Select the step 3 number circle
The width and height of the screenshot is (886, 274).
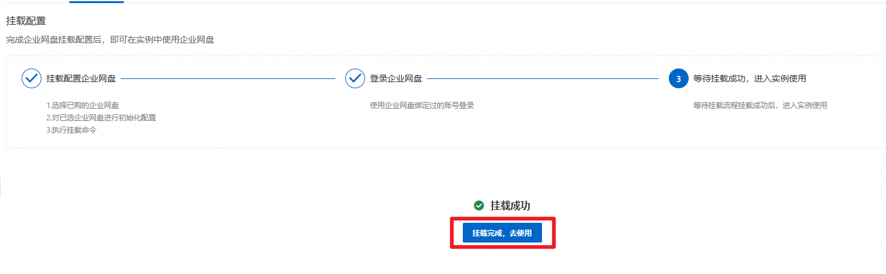click(x=679, y=79)
